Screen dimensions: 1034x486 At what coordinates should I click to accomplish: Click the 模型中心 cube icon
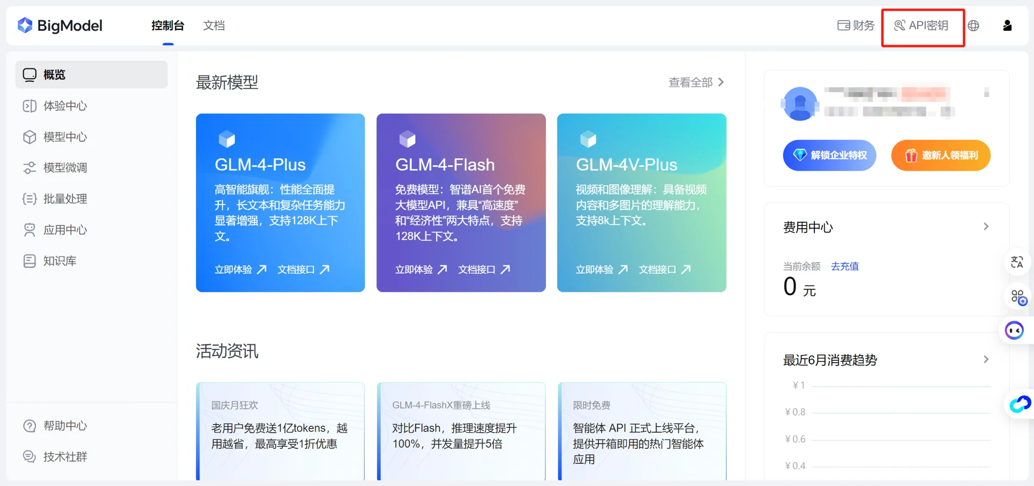[x=30, y=137]
